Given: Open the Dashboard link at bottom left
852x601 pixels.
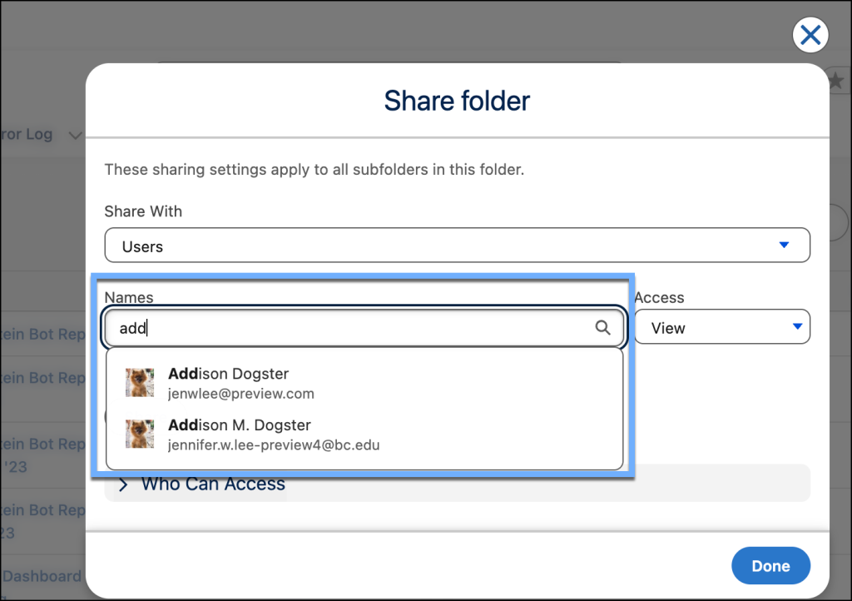Looking at the screenshot, I should pos(40,576).
